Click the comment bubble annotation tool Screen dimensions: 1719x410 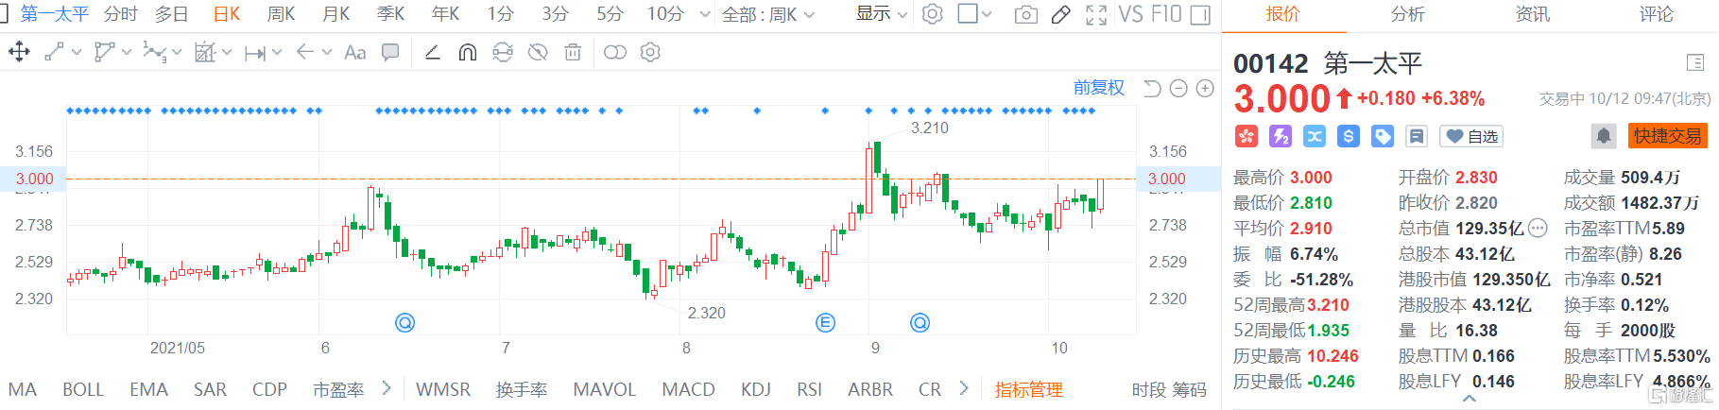click(389, 53)
